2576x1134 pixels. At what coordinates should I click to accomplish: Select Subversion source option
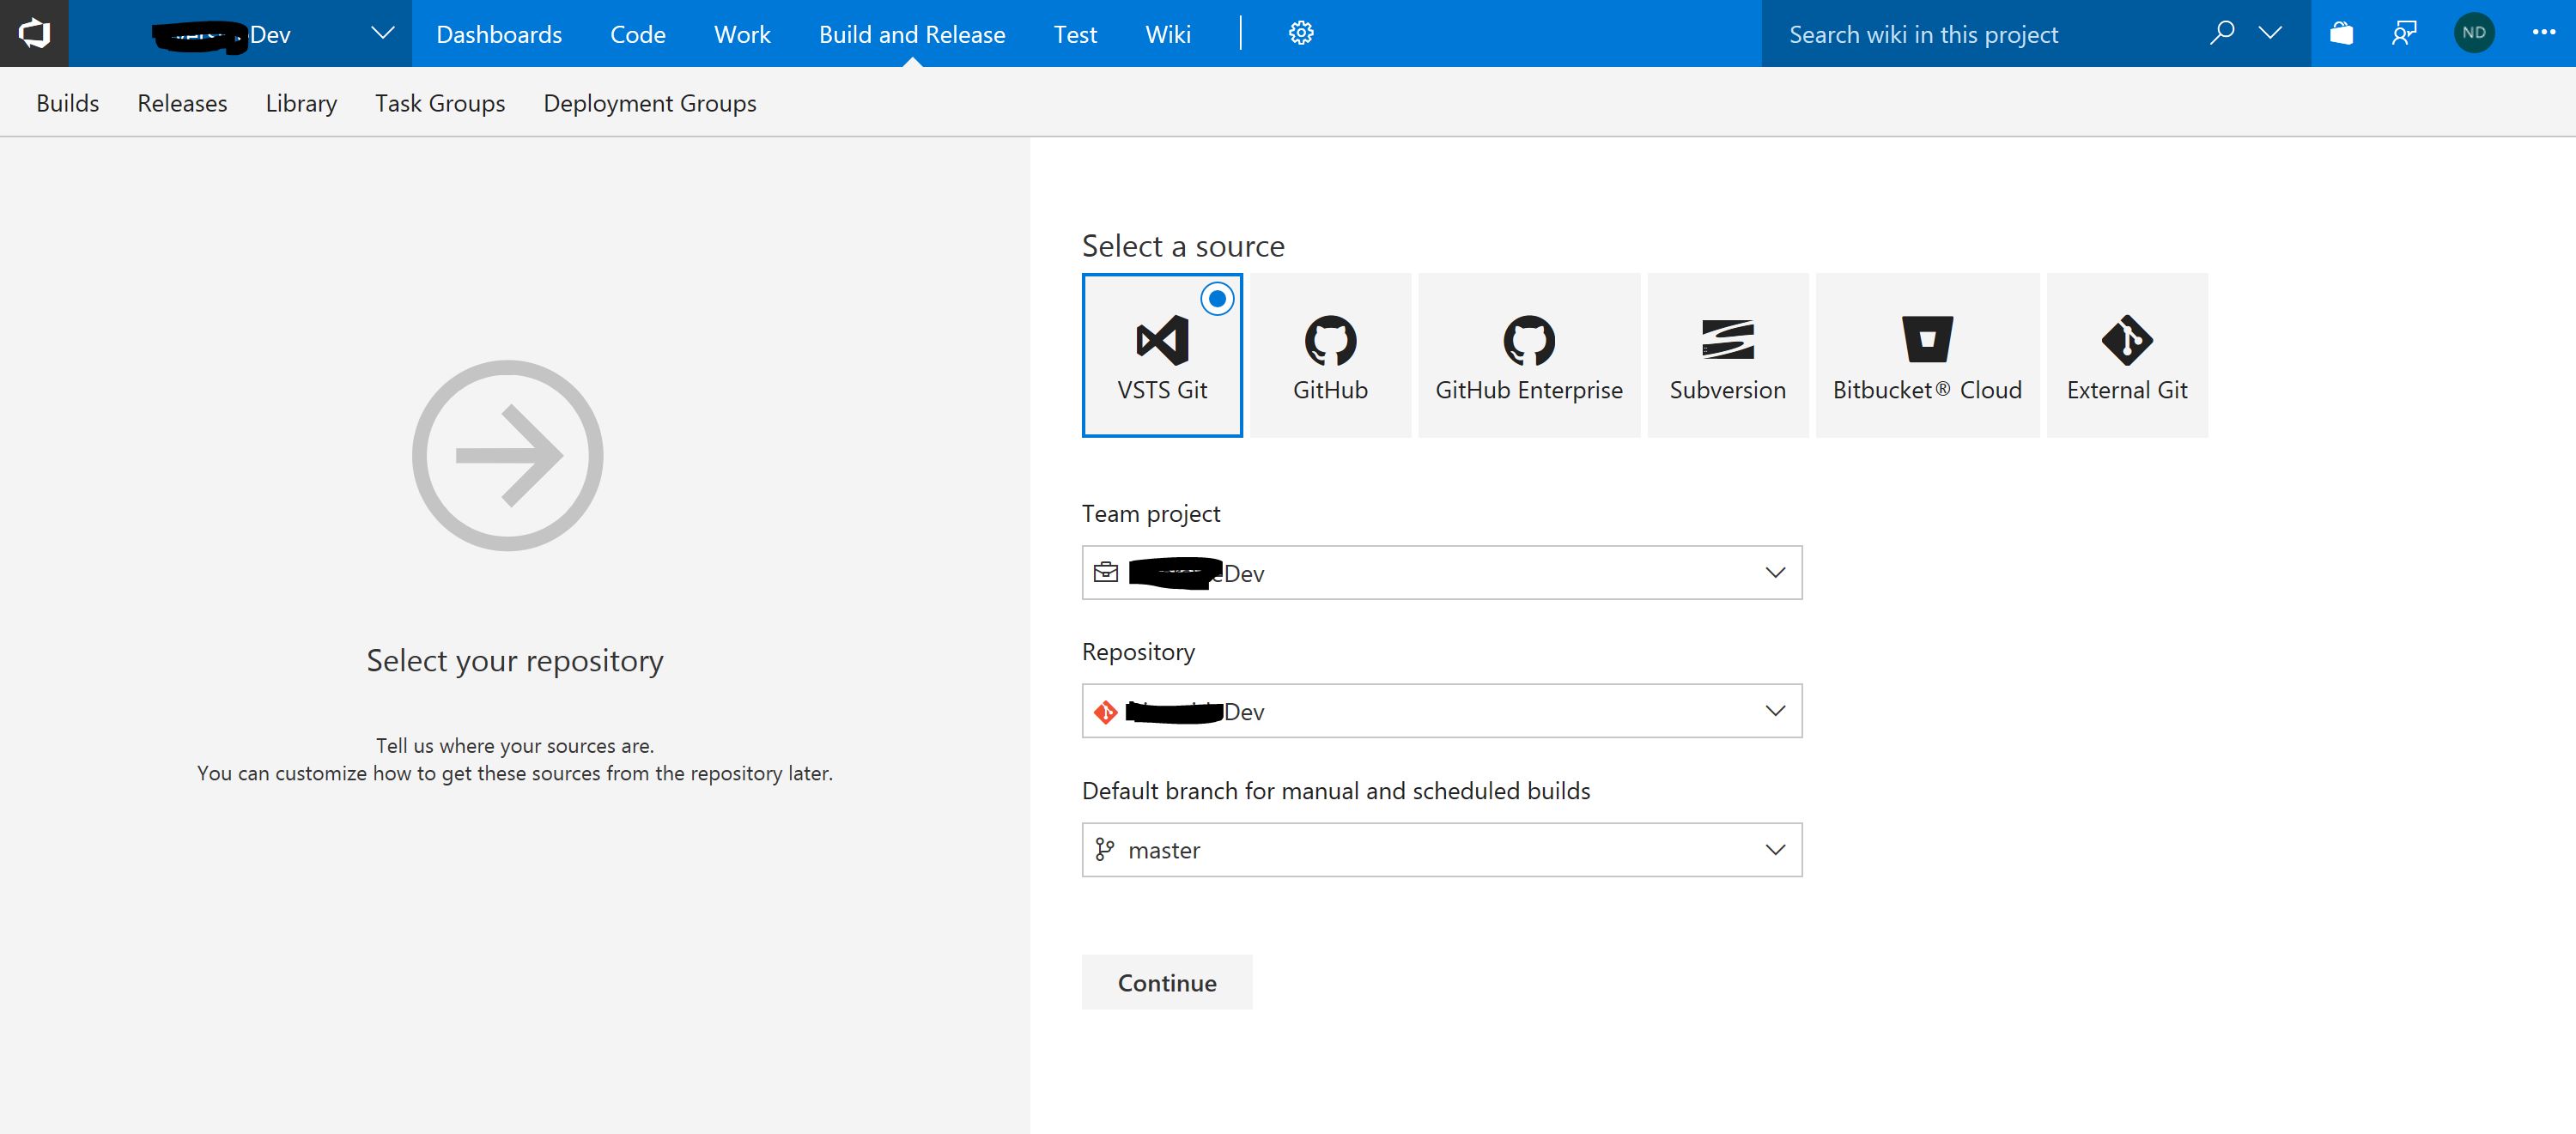(1727, 355)
